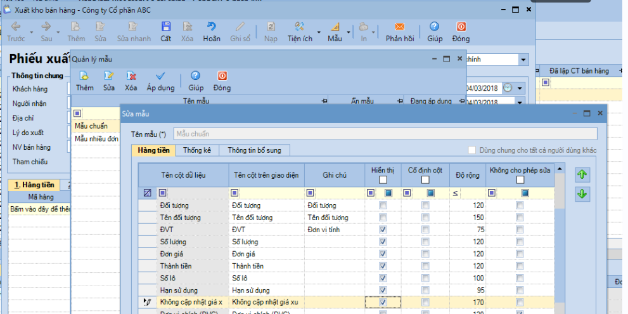Open the Tiện ích tools icon
This screenshot has width=628, height=314.
point(300,27)
